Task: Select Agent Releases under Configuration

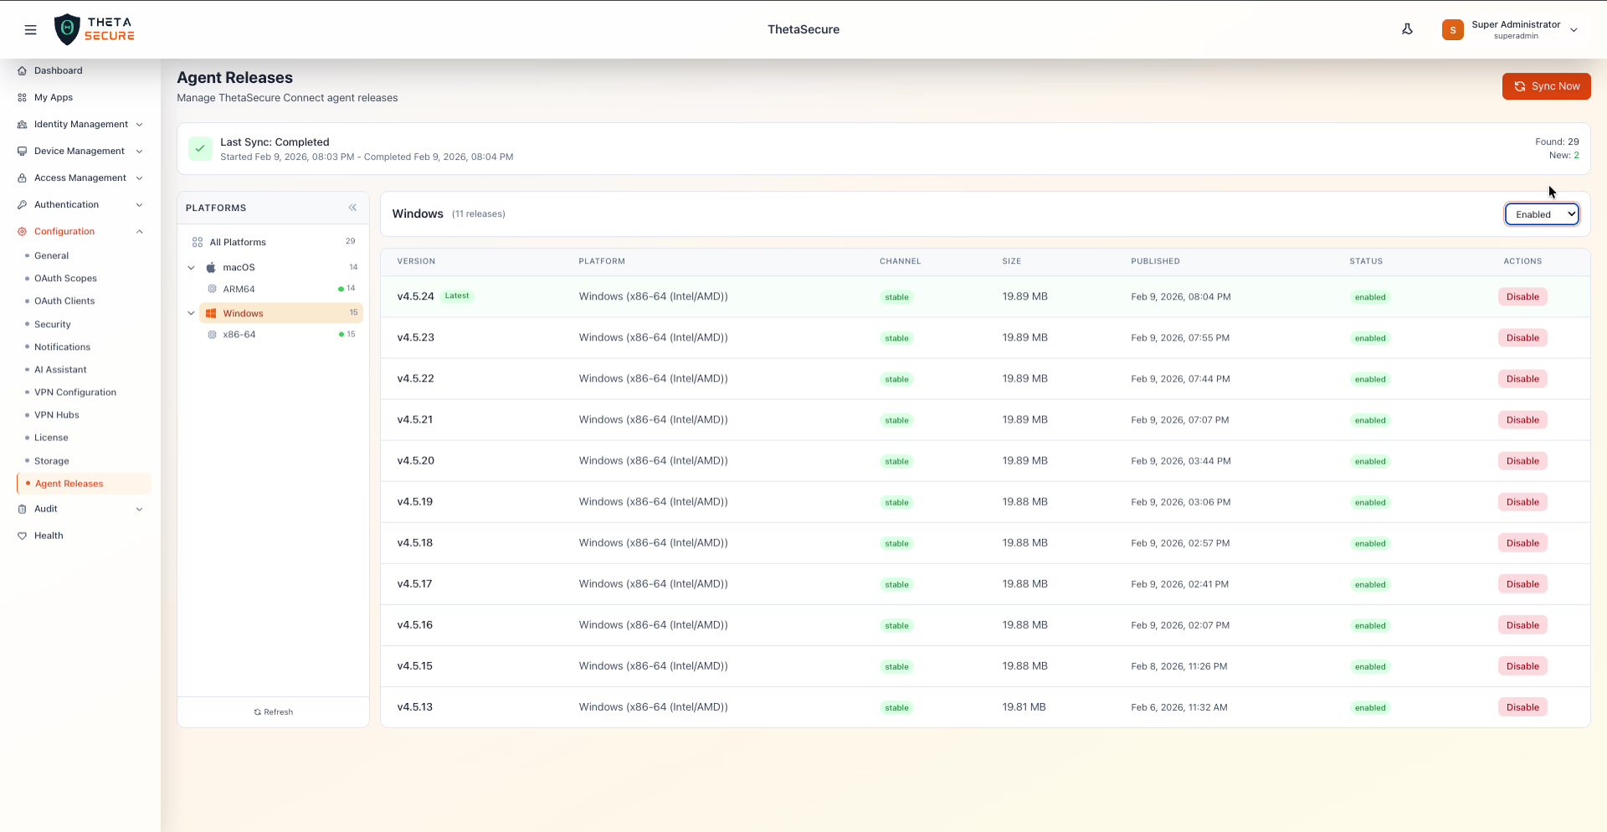Action: click(71, 483)
